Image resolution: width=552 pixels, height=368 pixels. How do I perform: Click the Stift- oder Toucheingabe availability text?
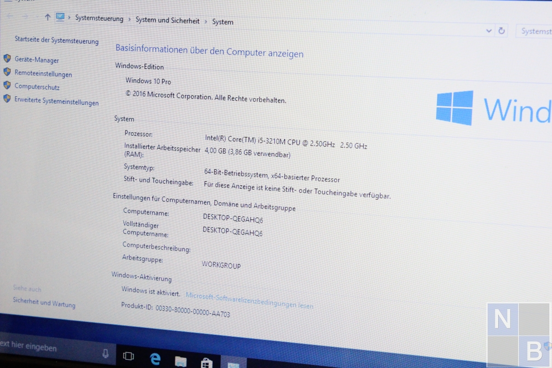tap(297, 189)
